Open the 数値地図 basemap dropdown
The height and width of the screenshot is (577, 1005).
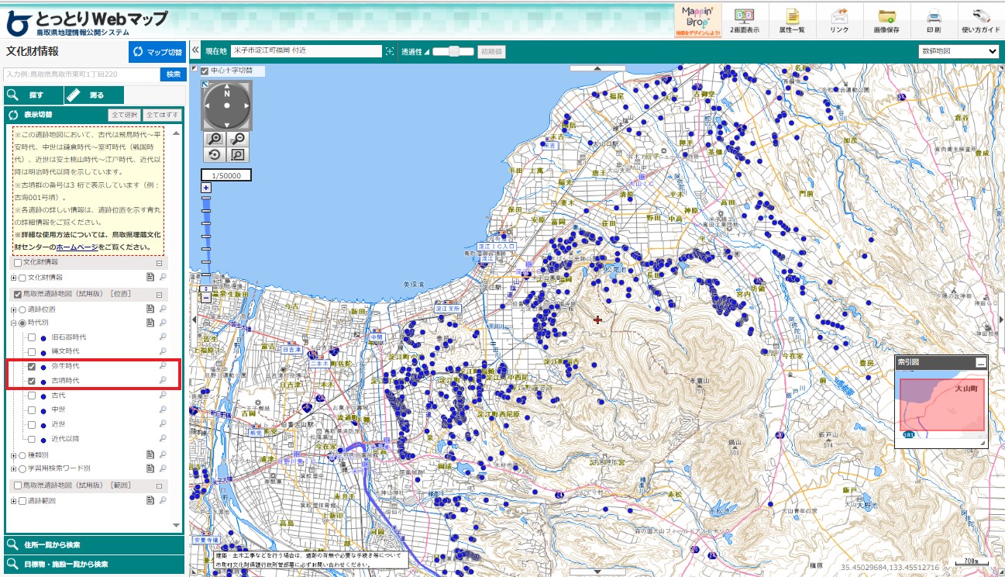[959, 51]
